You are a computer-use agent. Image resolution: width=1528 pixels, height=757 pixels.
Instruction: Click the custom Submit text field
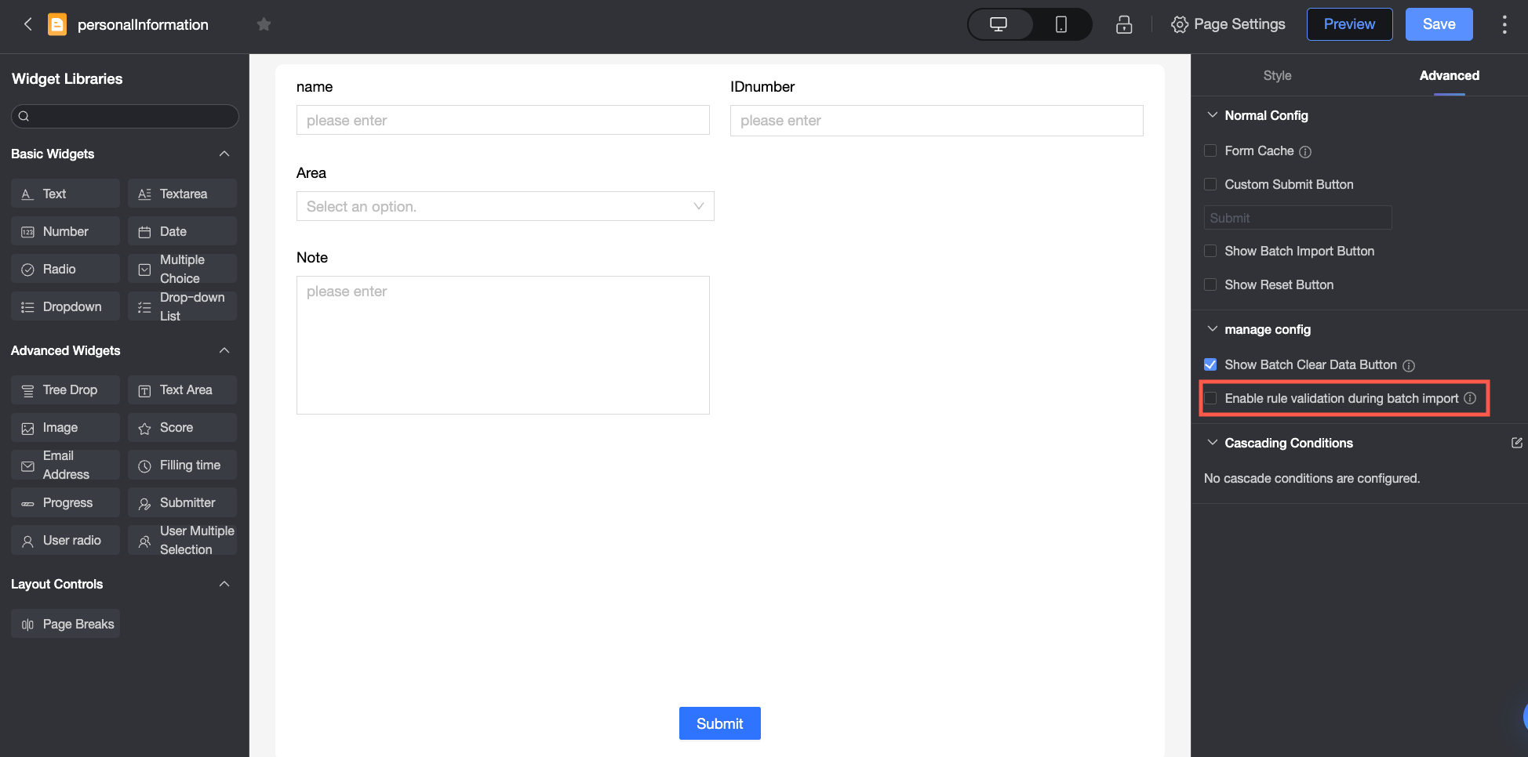tap(1297, 218)
